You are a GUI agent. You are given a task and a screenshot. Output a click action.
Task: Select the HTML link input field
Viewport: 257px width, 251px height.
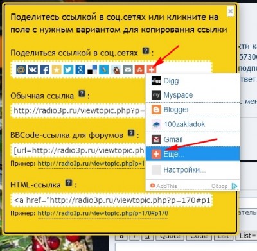[x=112, y=200]
